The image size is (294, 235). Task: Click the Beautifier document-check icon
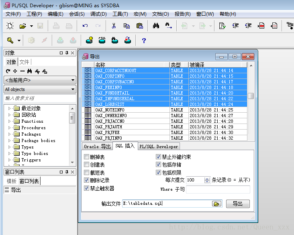[223, 26]
